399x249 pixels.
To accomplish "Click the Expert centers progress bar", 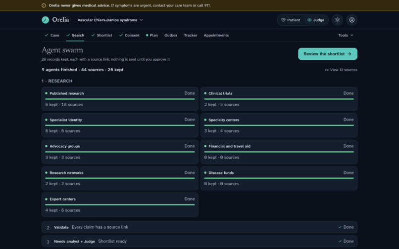I will (x=120, y=205).
